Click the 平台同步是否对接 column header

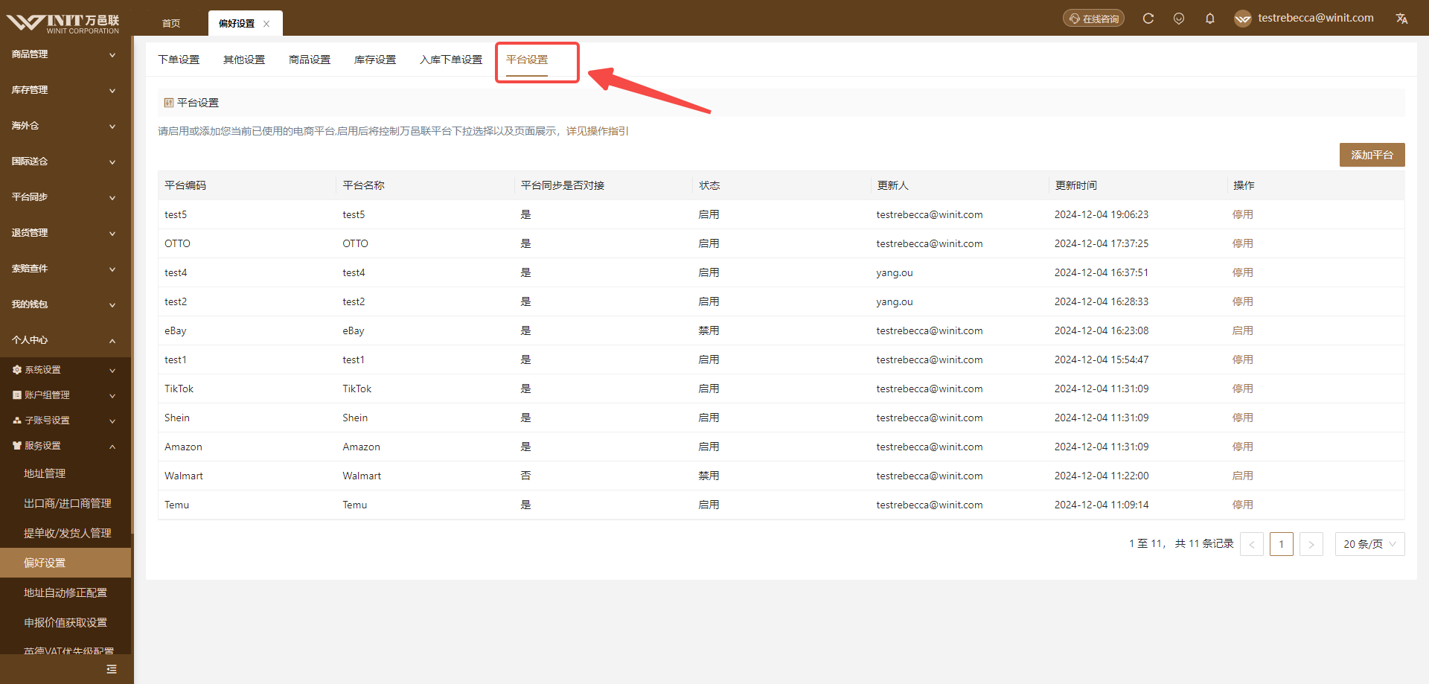tap(563, 185)
